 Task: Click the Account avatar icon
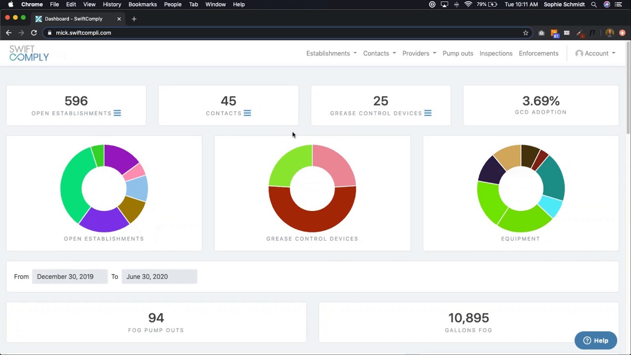point(579,53)
